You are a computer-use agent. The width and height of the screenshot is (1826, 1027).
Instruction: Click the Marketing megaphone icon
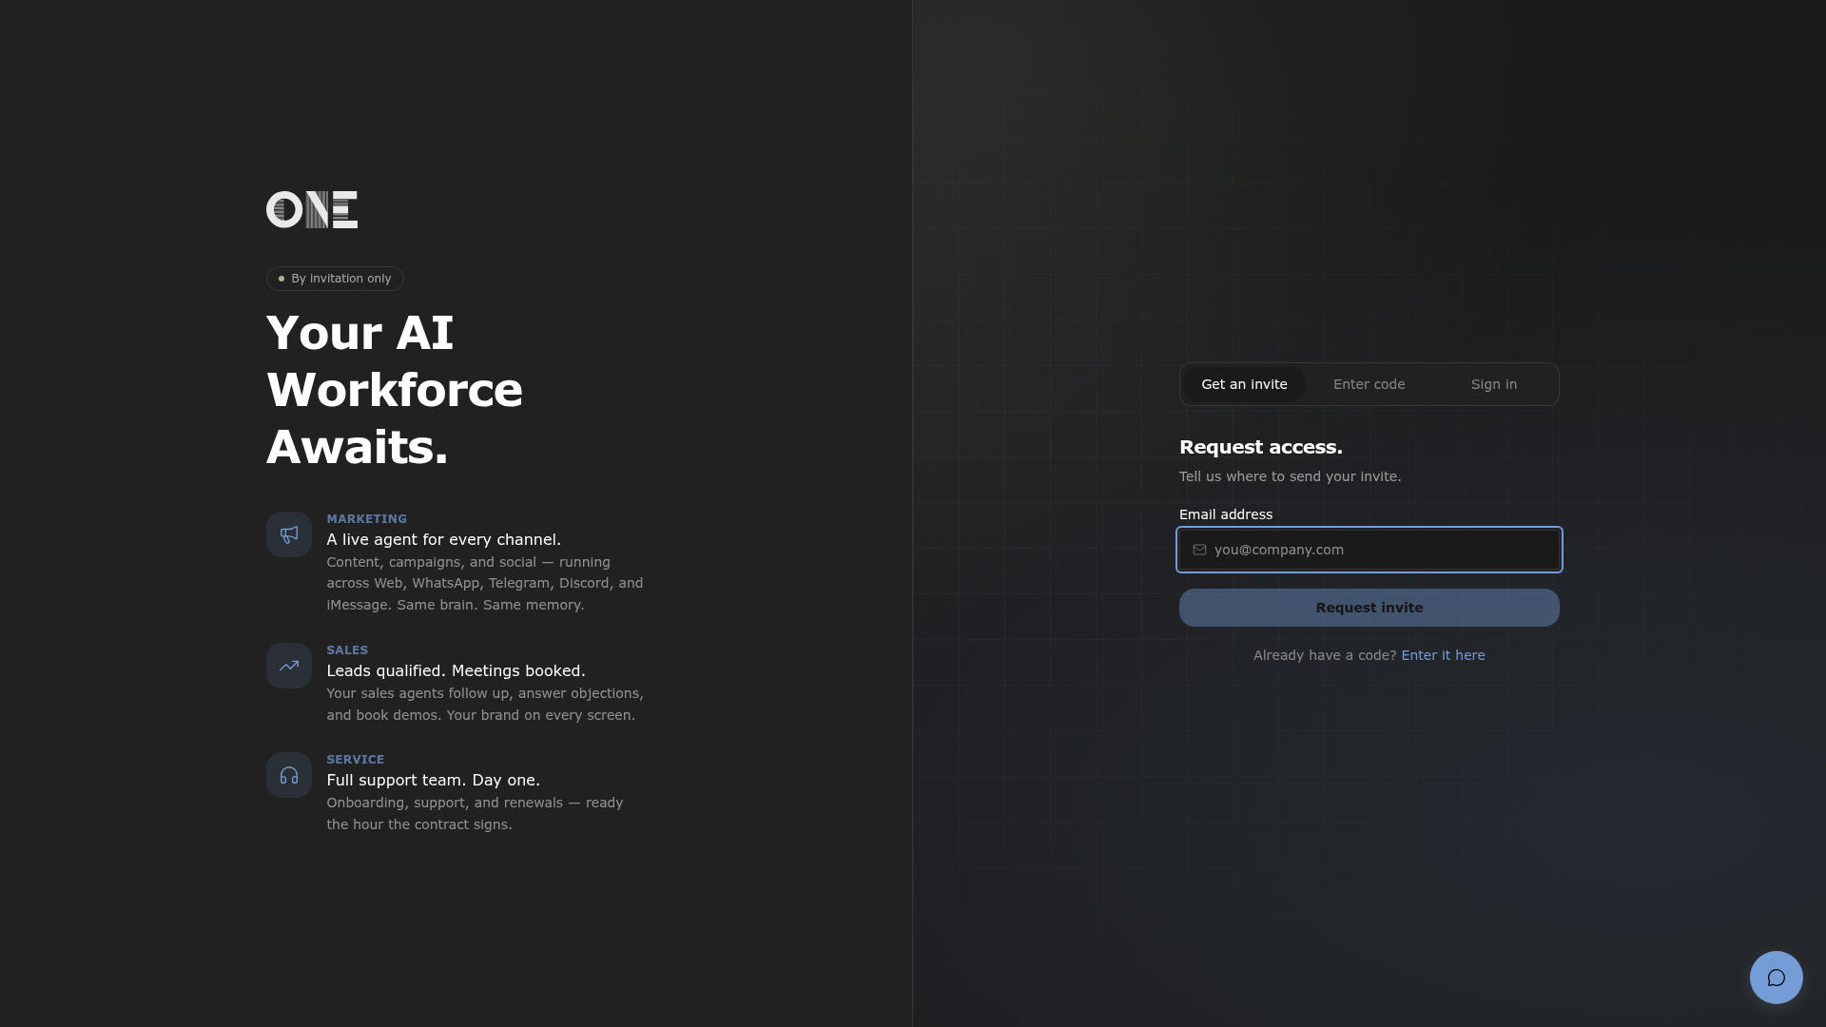[x=289, y=534]
